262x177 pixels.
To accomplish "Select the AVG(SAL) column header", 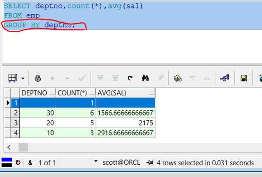I will 125,93.
